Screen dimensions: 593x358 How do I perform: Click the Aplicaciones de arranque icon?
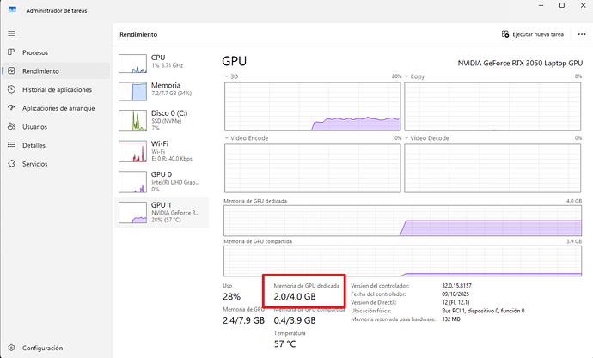[x=12, y=108]
